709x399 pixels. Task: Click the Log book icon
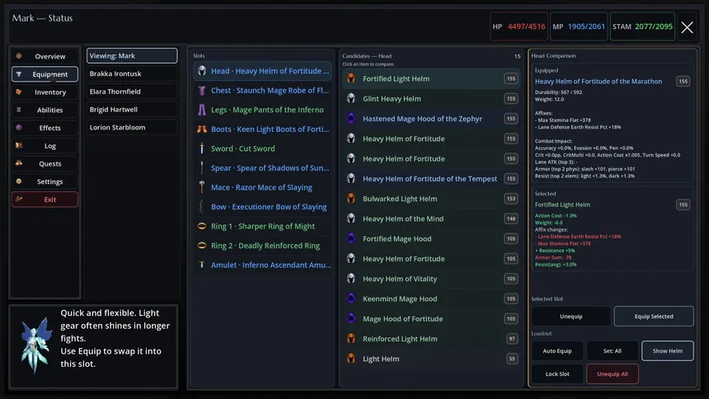click(19, 146)
